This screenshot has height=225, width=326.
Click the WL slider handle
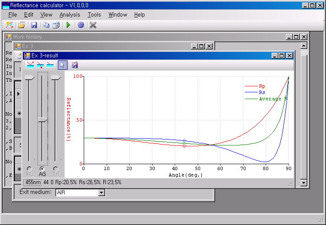pos(29,78)
